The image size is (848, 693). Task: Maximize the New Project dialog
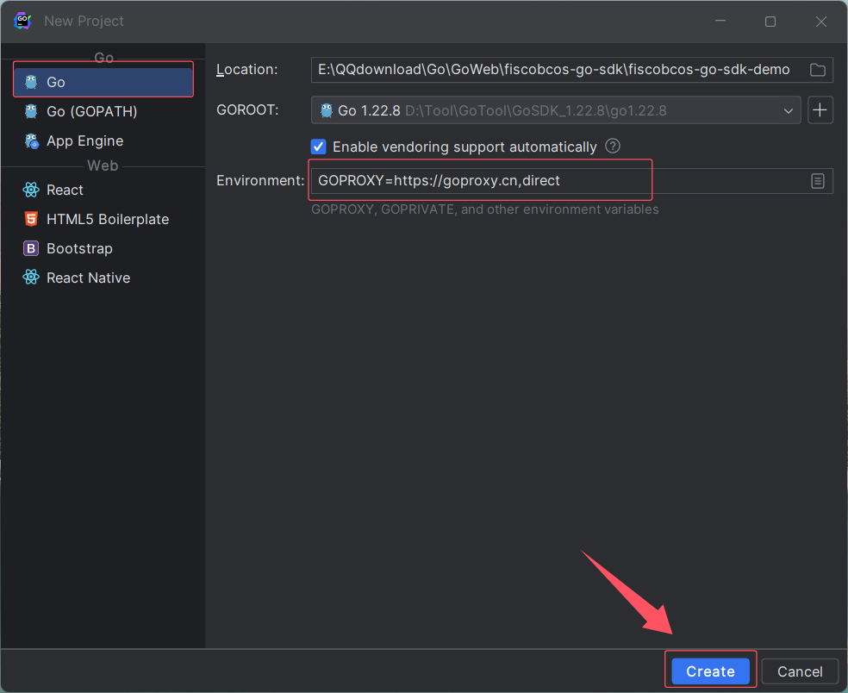[770, 22]
